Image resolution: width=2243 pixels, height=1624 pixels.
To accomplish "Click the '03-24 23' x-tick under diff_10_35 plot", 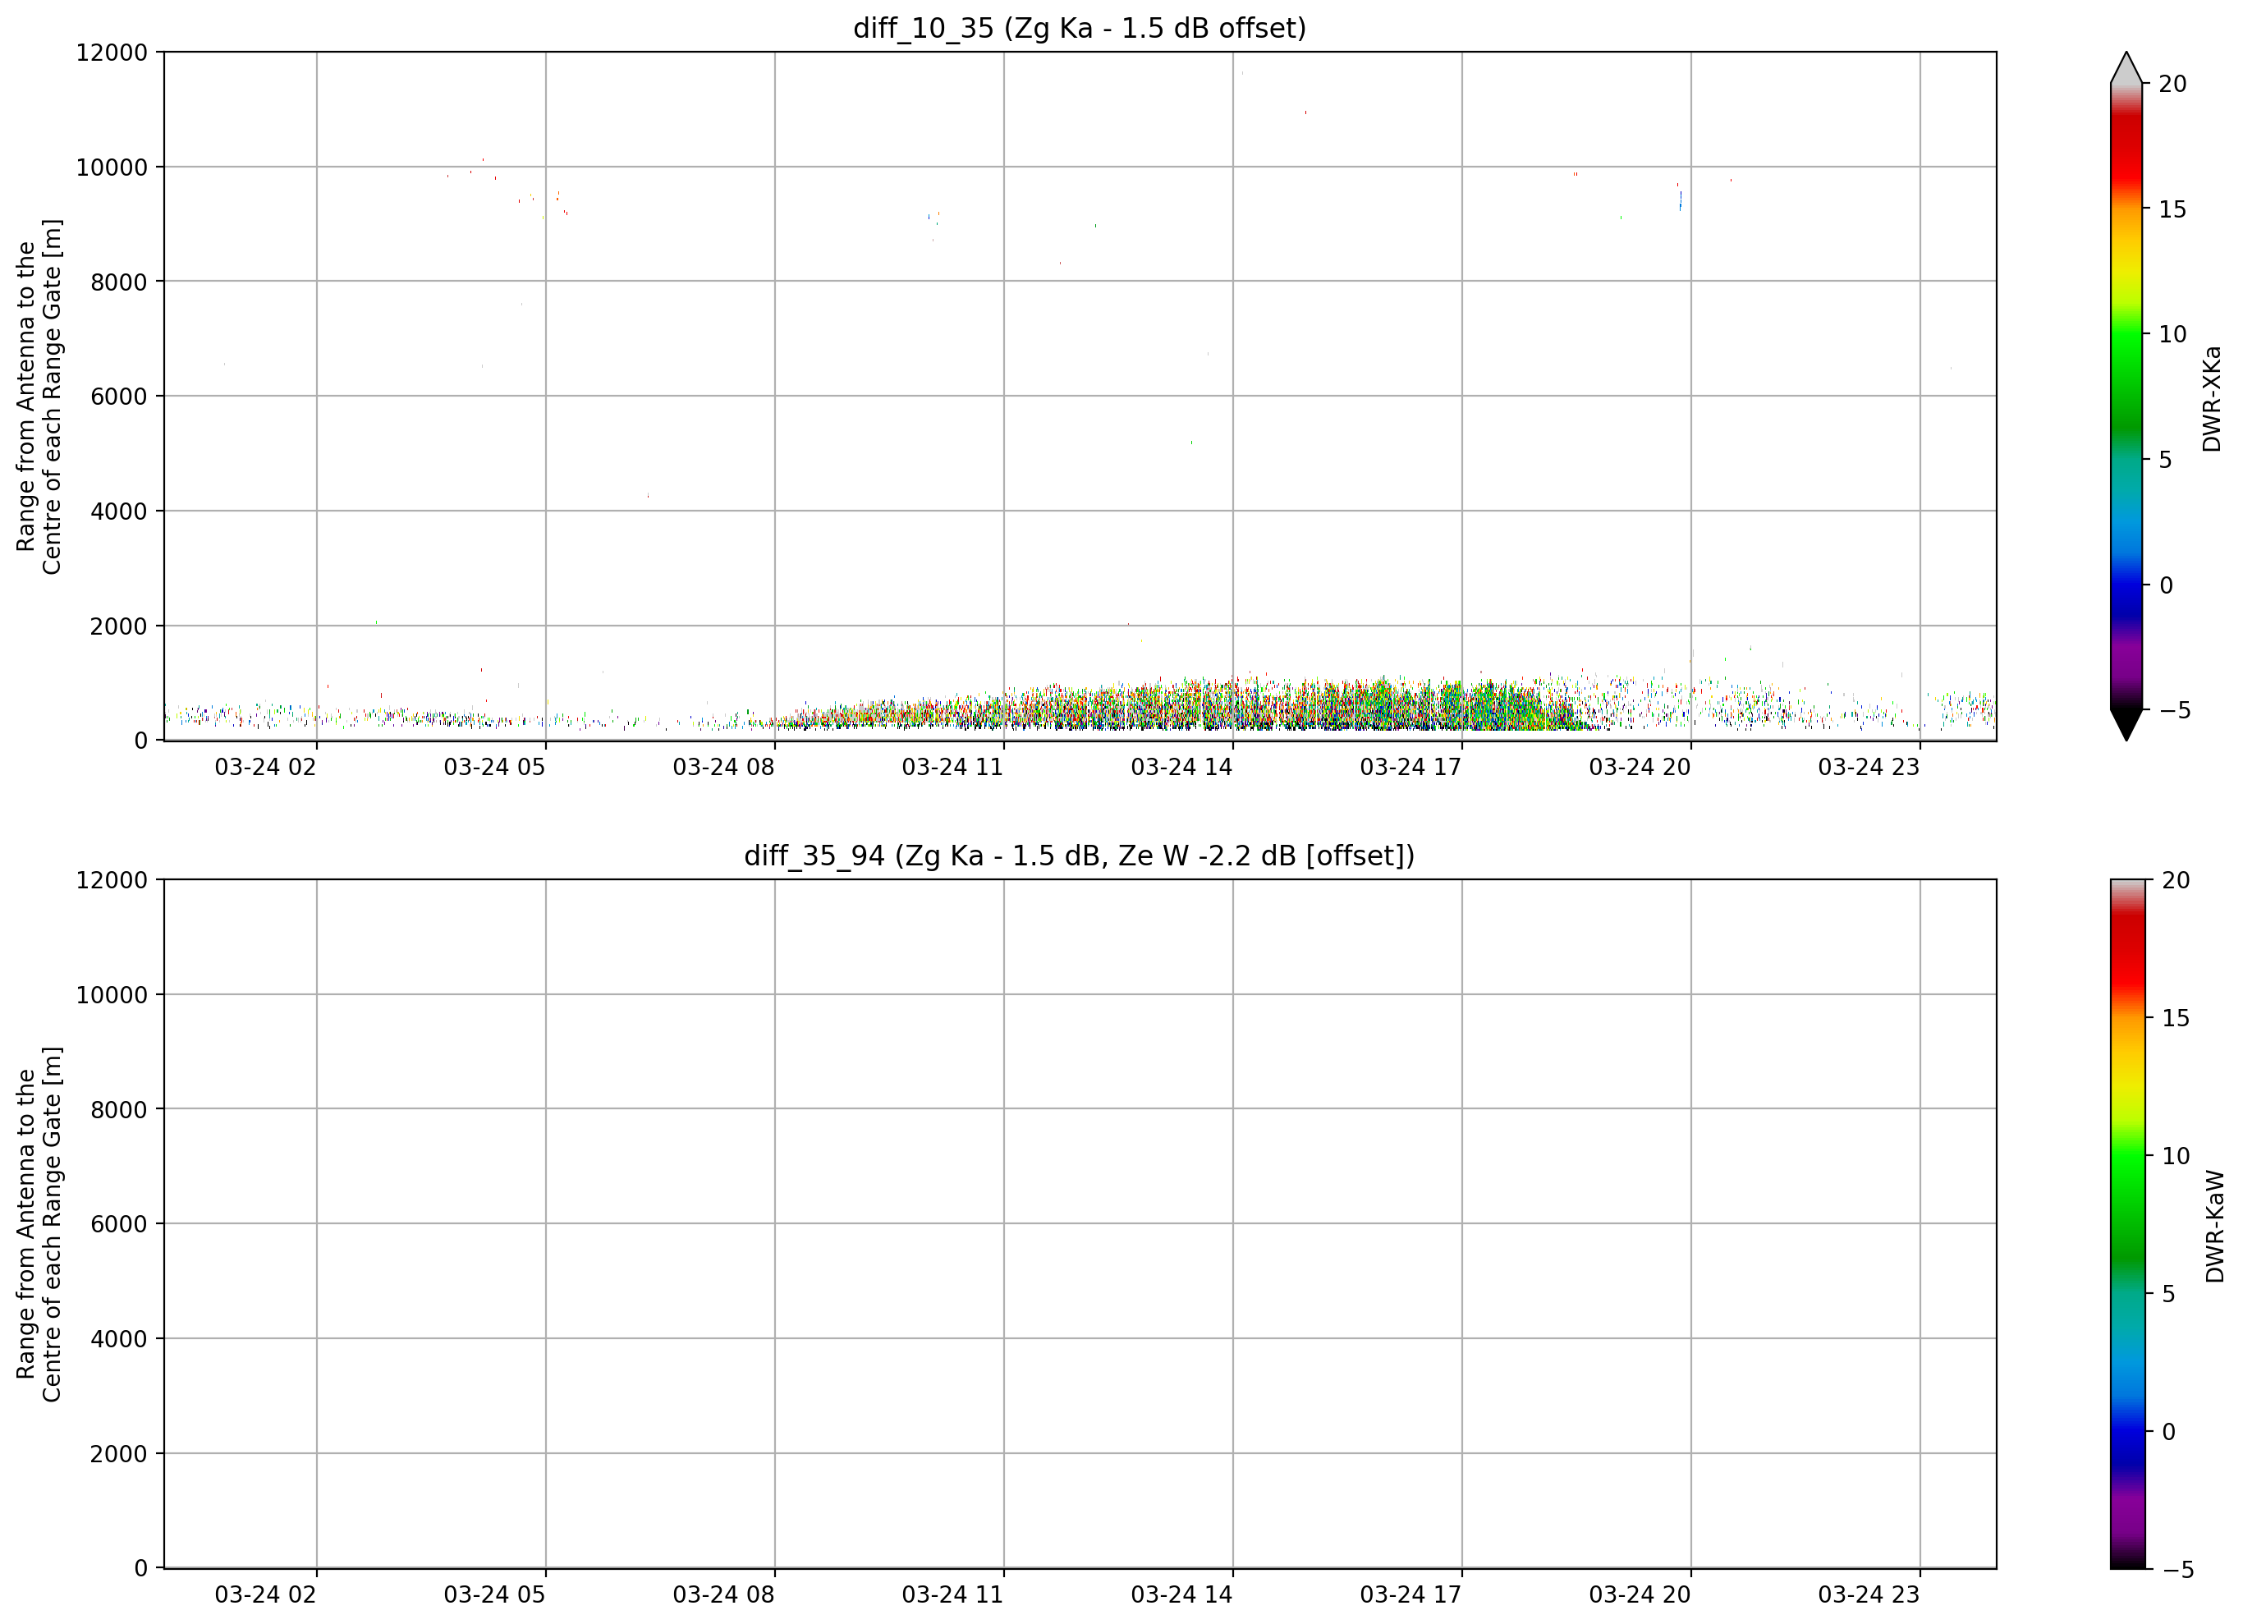I will (x=1868, y=767).
